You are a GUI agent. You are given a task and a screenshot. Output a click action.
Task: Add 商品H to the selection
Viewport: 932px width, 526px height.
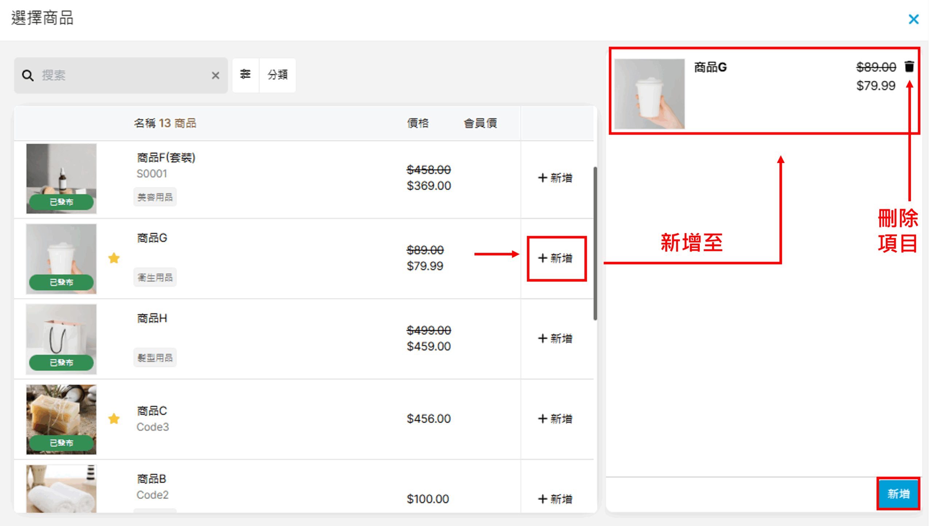555,339
